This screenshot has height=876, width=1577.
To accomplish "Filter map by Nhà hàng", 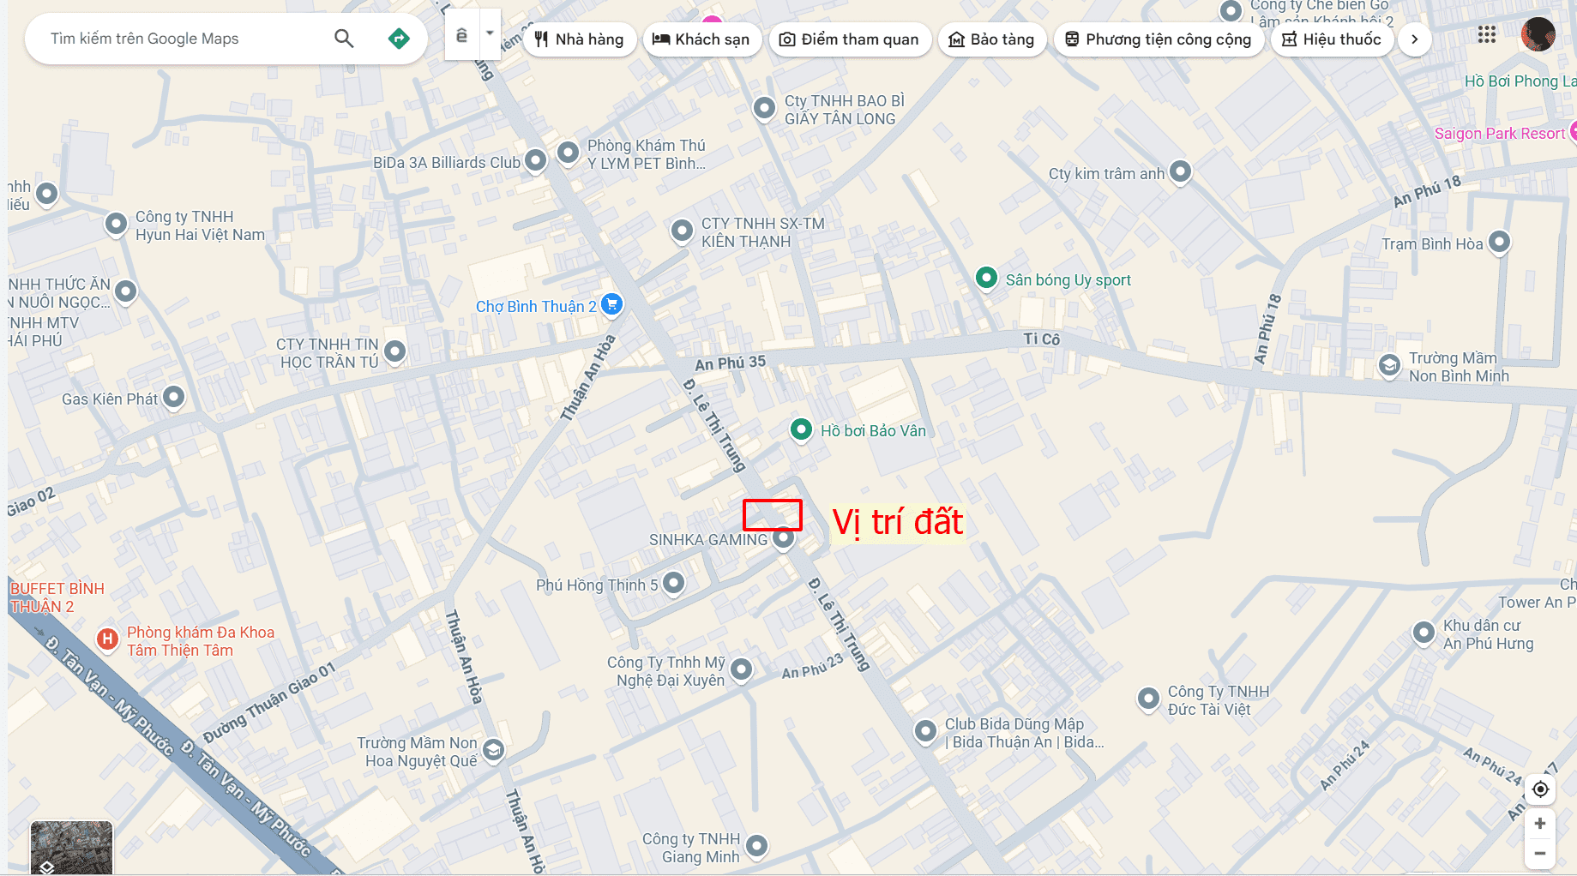I will (x=580, y=39).
